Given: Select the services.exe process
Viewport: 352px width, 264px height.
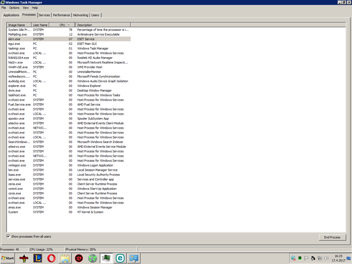Looking at the screenshot, I should pyautogui.click(x=69, y=179).
